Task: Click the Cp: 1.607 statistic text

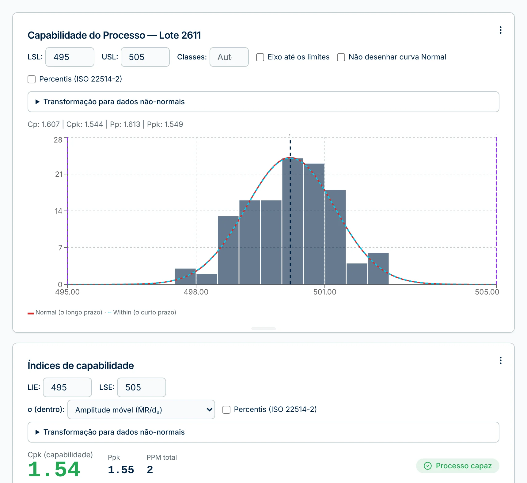Action: (44, 124)
